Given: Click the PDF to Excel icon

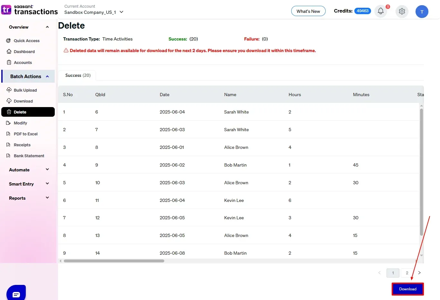Looking at the screenshot, I should pyautogui.click(x=9, y=134).
